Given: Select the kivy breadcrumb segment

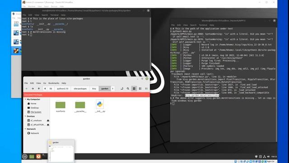Looking at the screenshot, I should point(94,89).
